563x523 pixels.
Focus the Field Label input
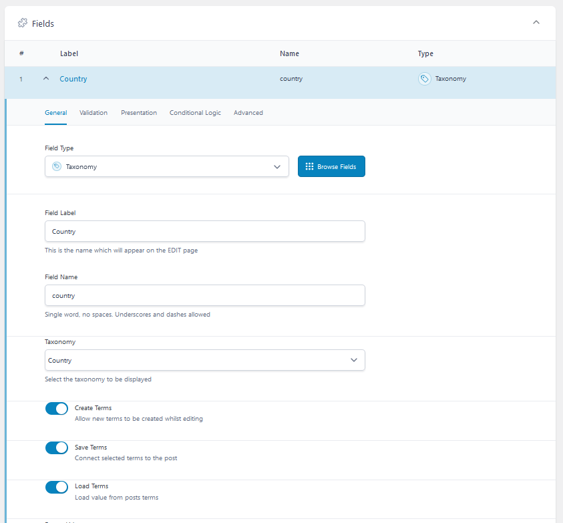pyautogui.click(x=204, y=231)
